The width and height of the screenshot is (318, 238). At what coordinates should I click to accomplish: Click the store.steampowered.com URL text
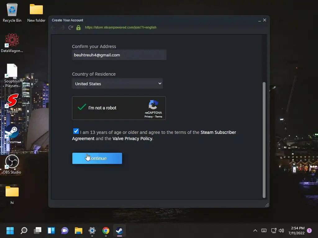point(121,27)
